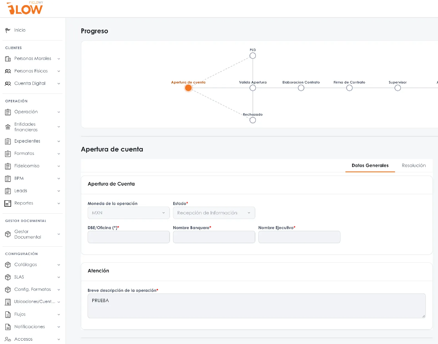The width and height of the screenshot is (438, 344).
Task: Click the Gestor Documental cube icon
Action: point(8,234)
